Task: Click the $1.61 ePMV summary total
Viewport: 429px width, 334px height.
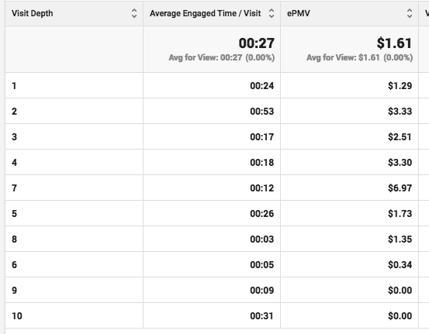Action: tap(394, 43)
